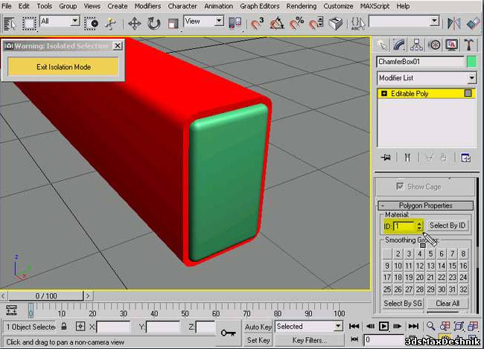Open the Key Filters dialog
This screenshot has width=484, height=349.
[309, 340]
